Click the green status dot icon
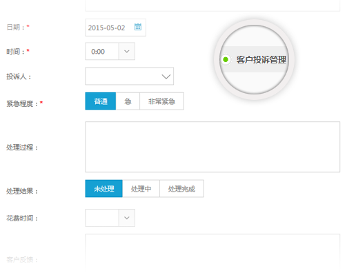The height and width of the screenshot is (275, 356). (x=226, y=59)
